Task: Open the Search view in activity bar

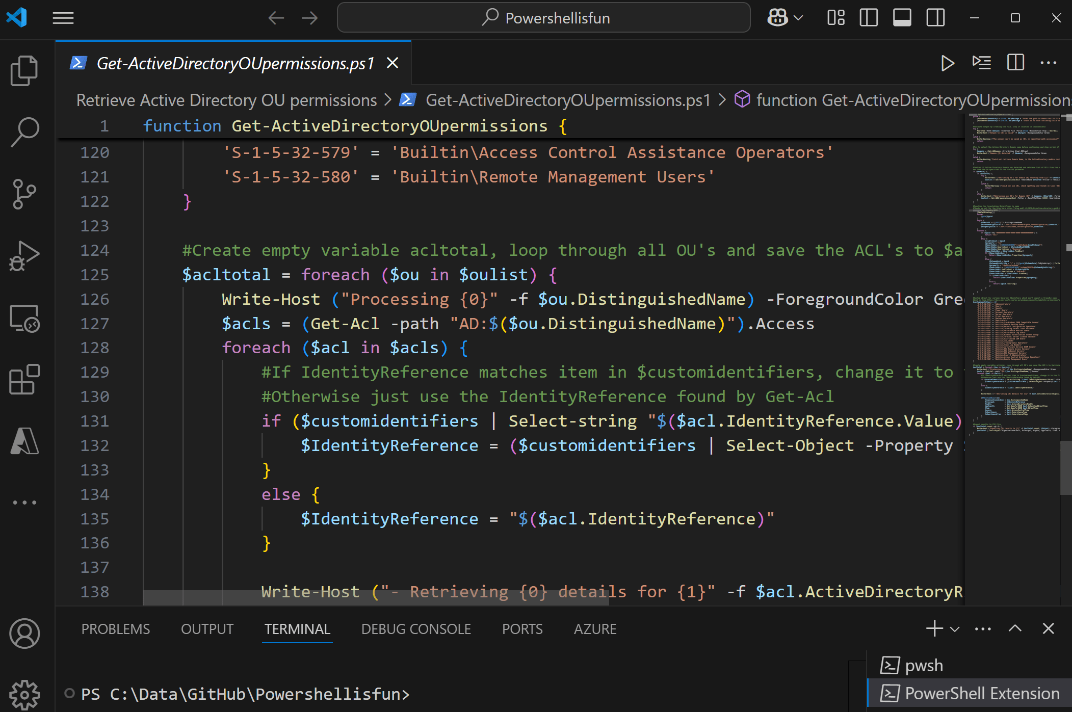Action: click(24, 132)
